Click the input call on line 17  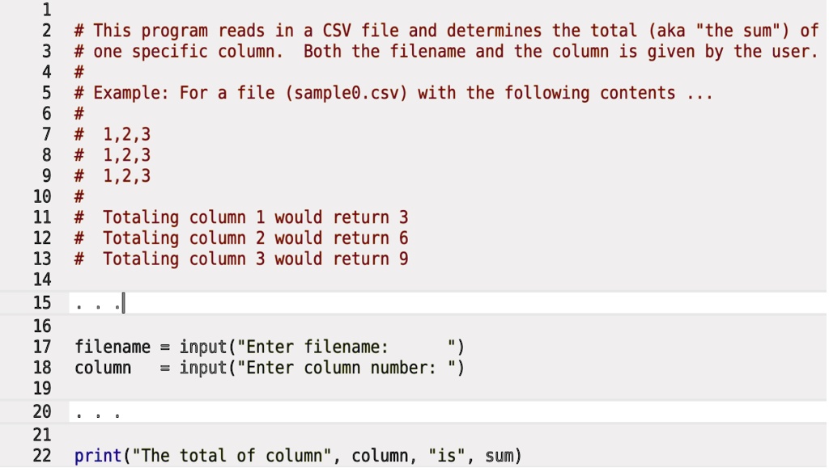tap(203, 347)
